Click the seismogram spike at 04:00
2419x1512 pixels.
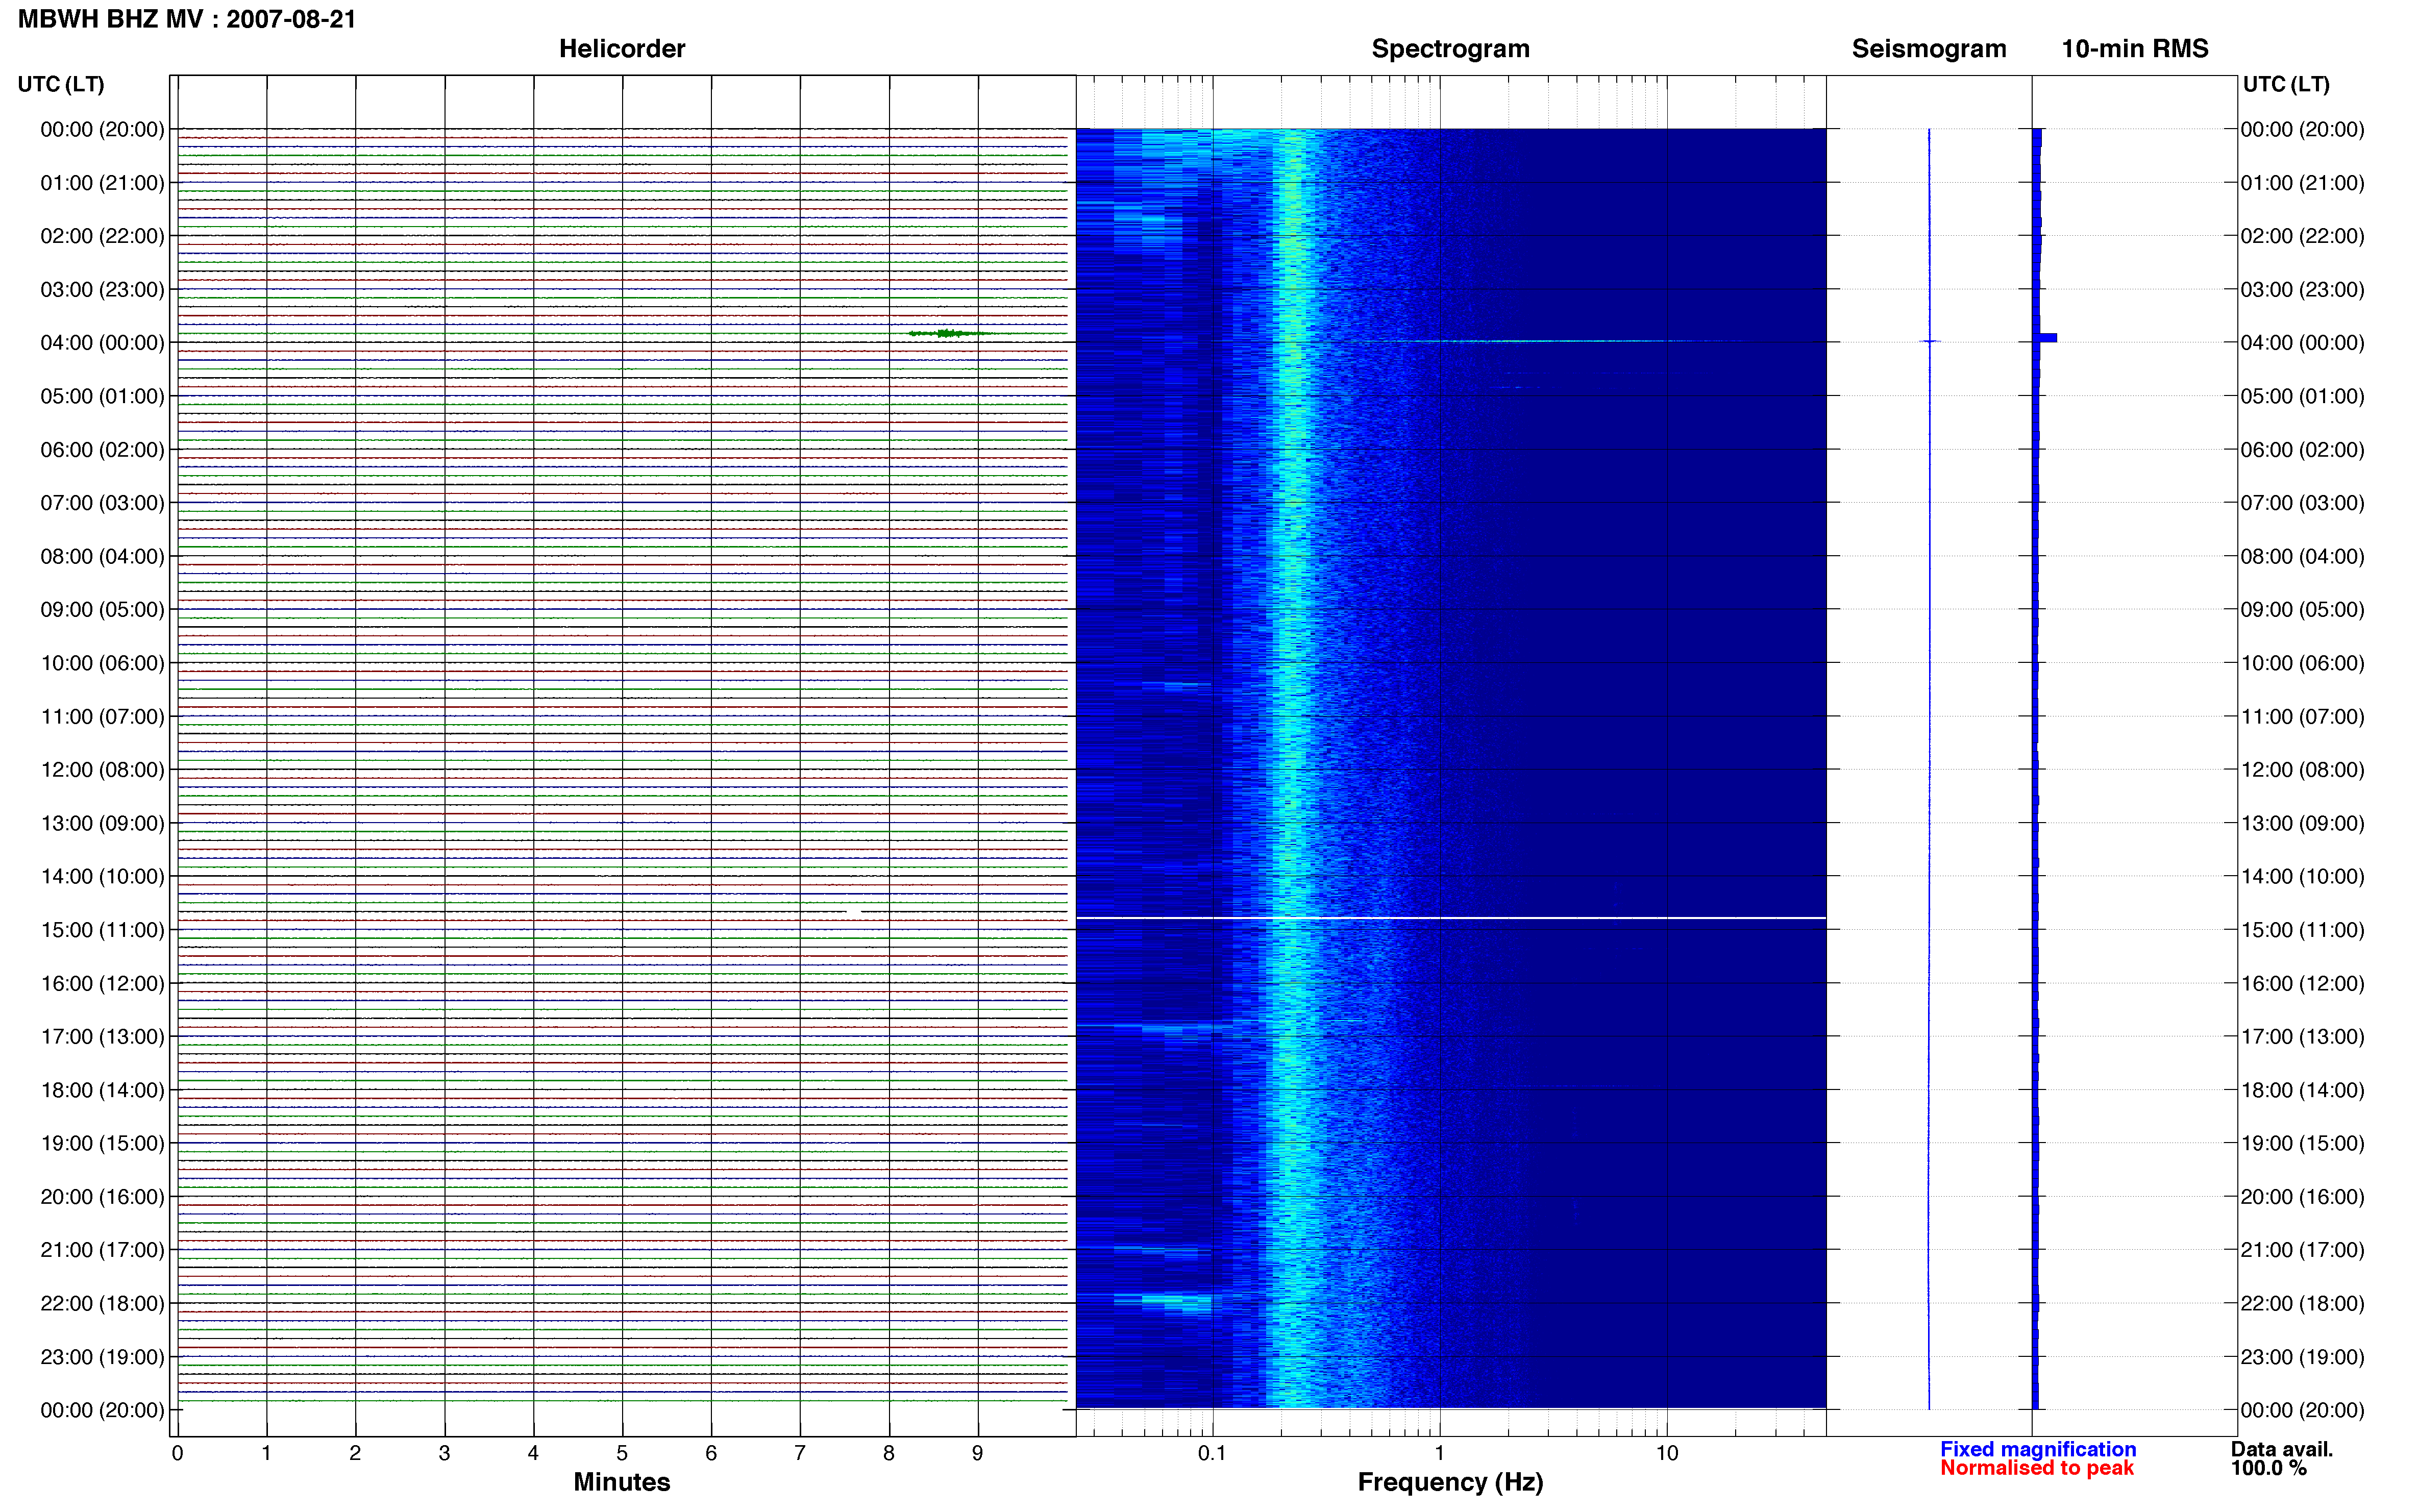tap(1929, 342)
